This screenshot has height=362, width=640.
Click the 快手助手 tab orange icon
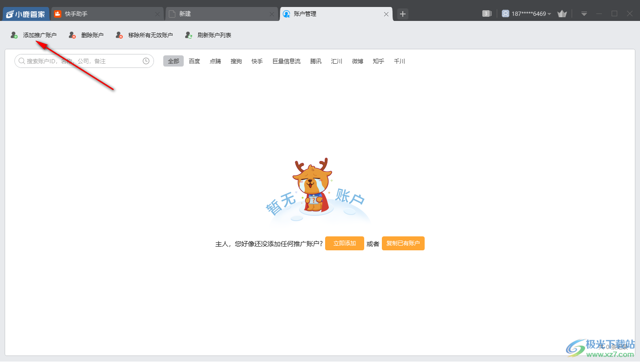[58, 14]
